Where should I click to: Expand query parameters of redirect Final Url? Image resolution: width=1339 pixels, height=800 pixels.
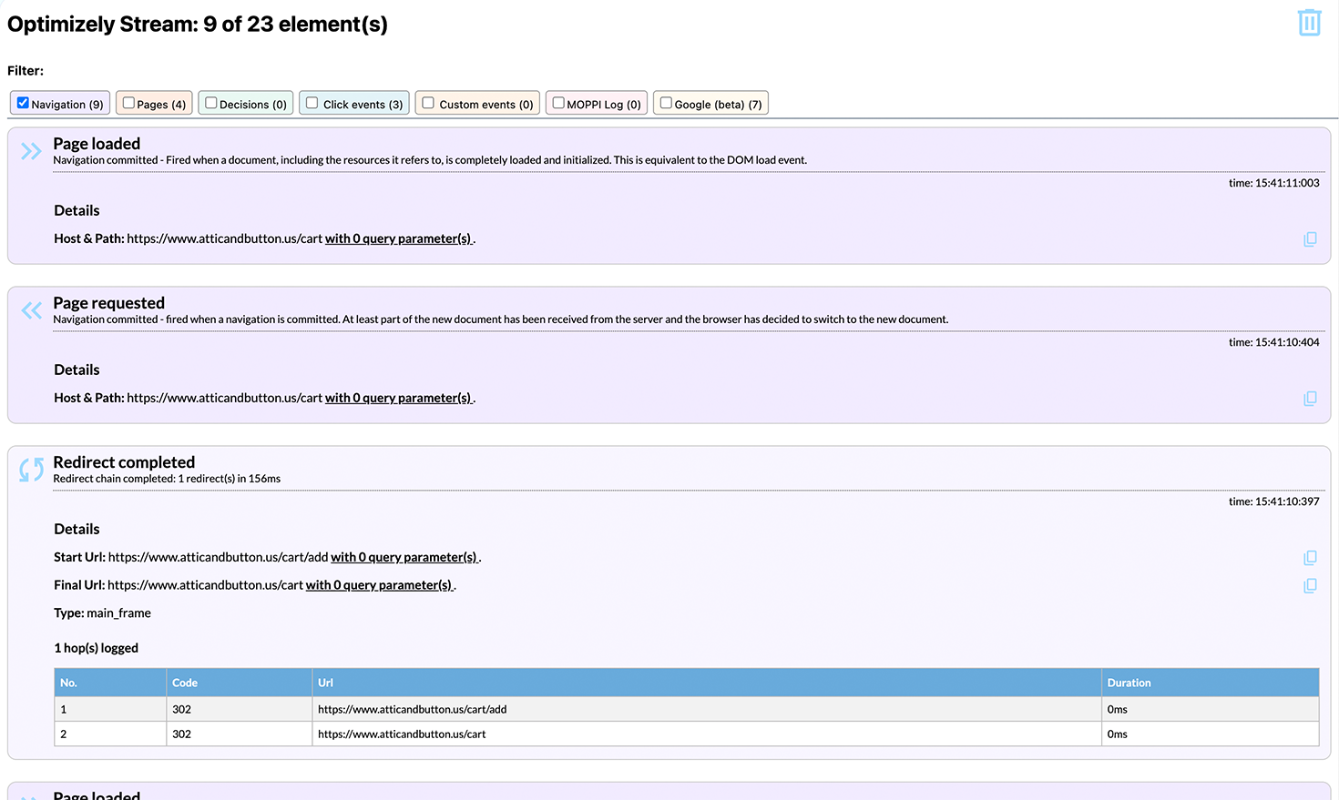tap(379, 585)
